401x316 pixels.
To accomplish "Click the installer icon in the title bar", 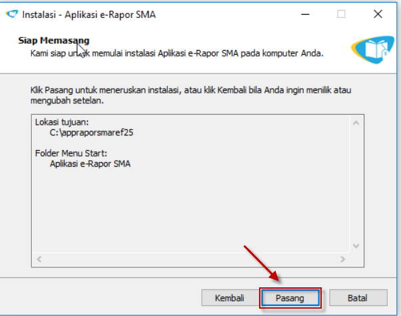I will click(x=11, y=14).
